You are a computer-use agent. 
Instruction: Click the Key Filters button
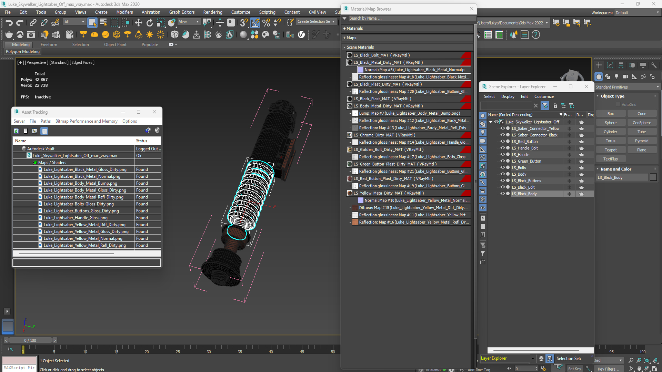point(609,369)
